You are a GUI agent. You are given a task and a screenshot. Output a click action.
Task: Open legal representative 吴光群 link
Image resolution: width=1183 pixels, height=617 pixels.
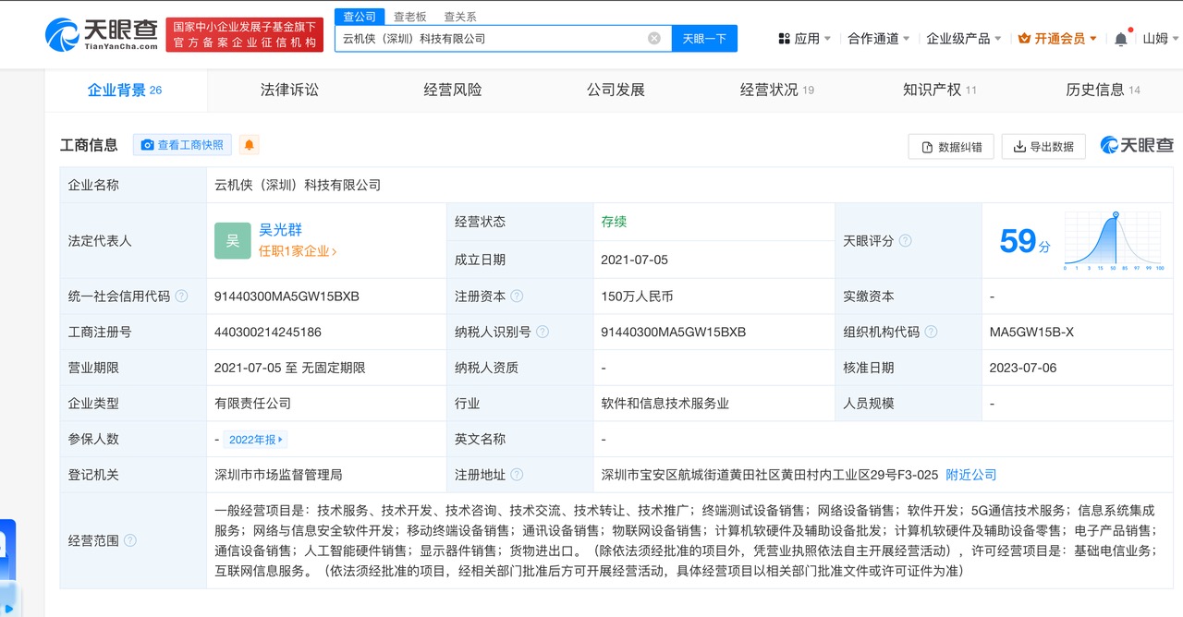coord(280,230)
